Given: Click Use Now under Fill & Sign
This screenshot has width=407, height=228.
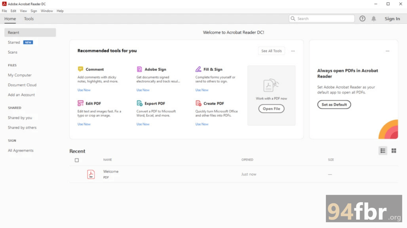Looking at the screenshot, I should (202, 90).
